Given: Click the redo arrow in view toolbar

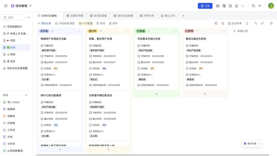Looking at the screenshot, I should [x=262, y=23].
